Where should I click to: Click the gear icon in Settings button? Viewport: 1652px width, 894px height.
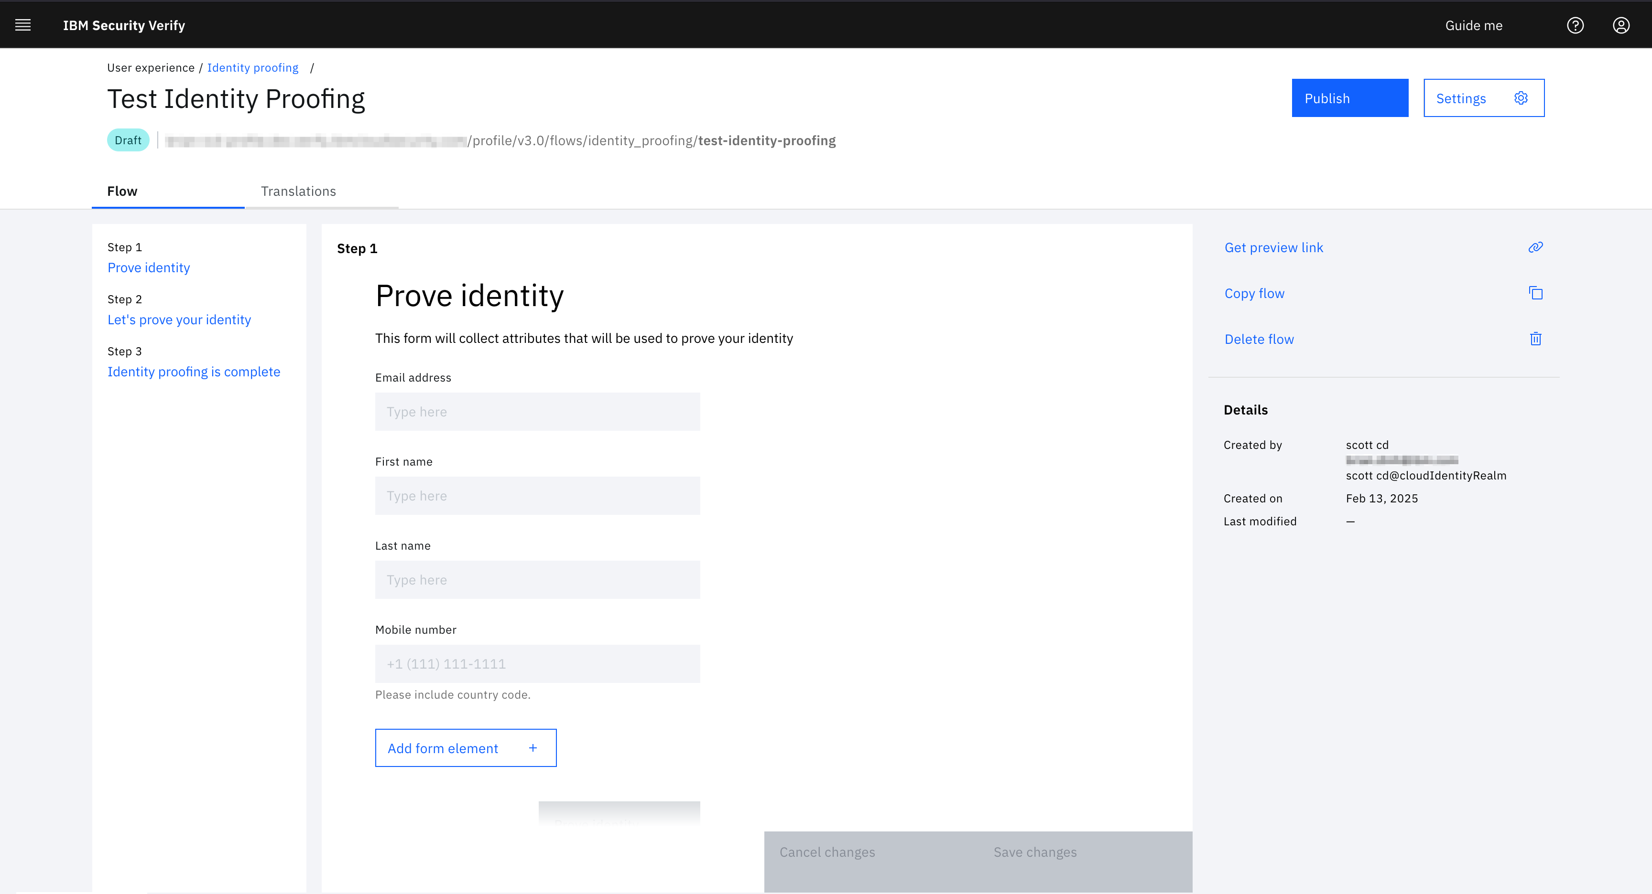click(x=1521, y=98)
